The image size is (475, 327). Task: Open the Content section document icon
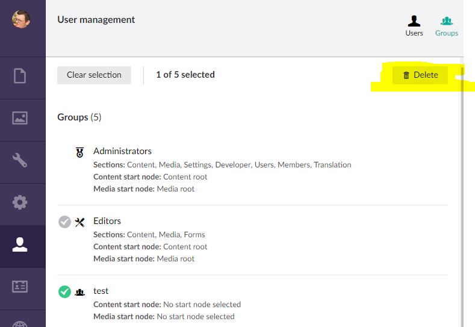tap(20, 76)
